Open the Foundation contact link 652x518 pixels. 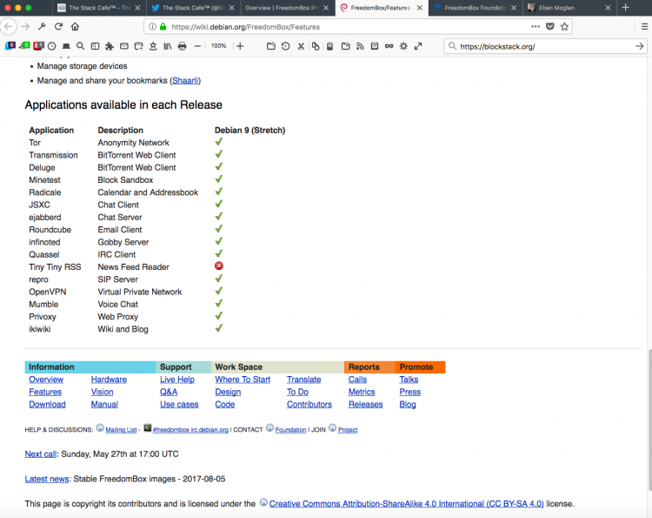click(290, 430)
